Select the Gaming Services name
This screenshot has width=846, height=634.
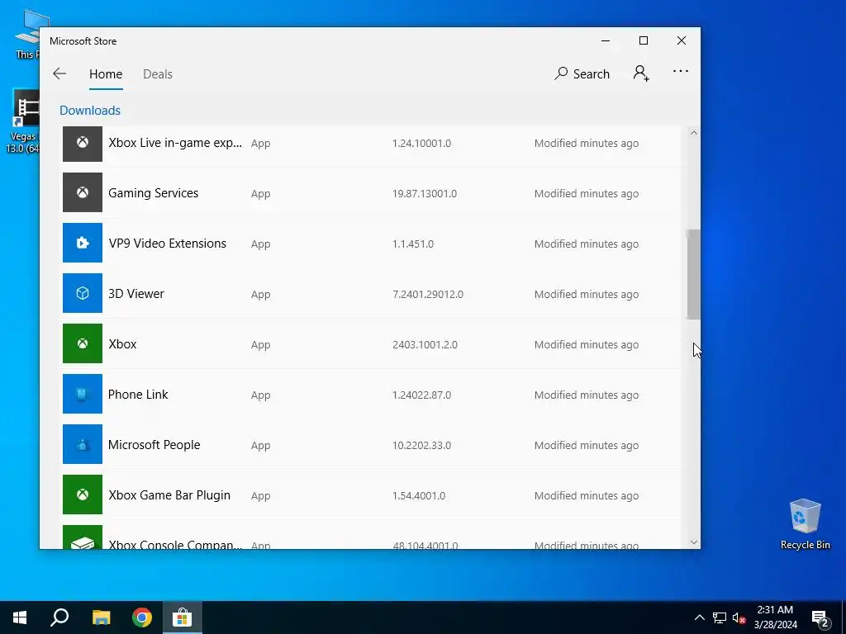click(x=153, y=193)
